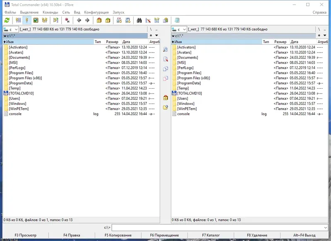Image resolution: width=331 pixels, height=241 pixels.
Task: Click the F5 Копирование button
Action: point(118,235)
